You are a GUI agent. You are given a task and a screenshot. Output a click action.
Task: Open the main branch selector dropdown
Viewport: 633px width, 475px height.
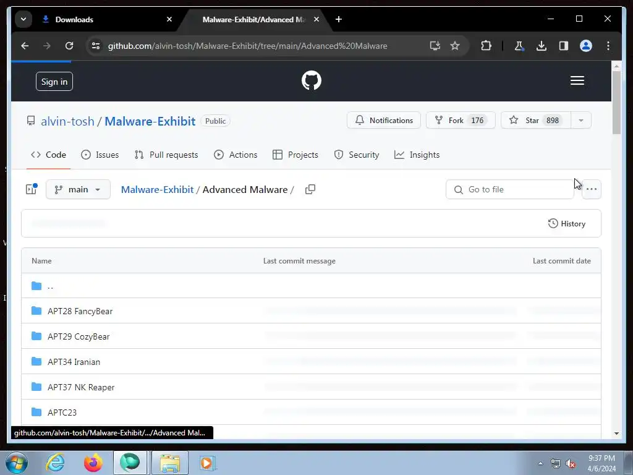tap(78, 189)
